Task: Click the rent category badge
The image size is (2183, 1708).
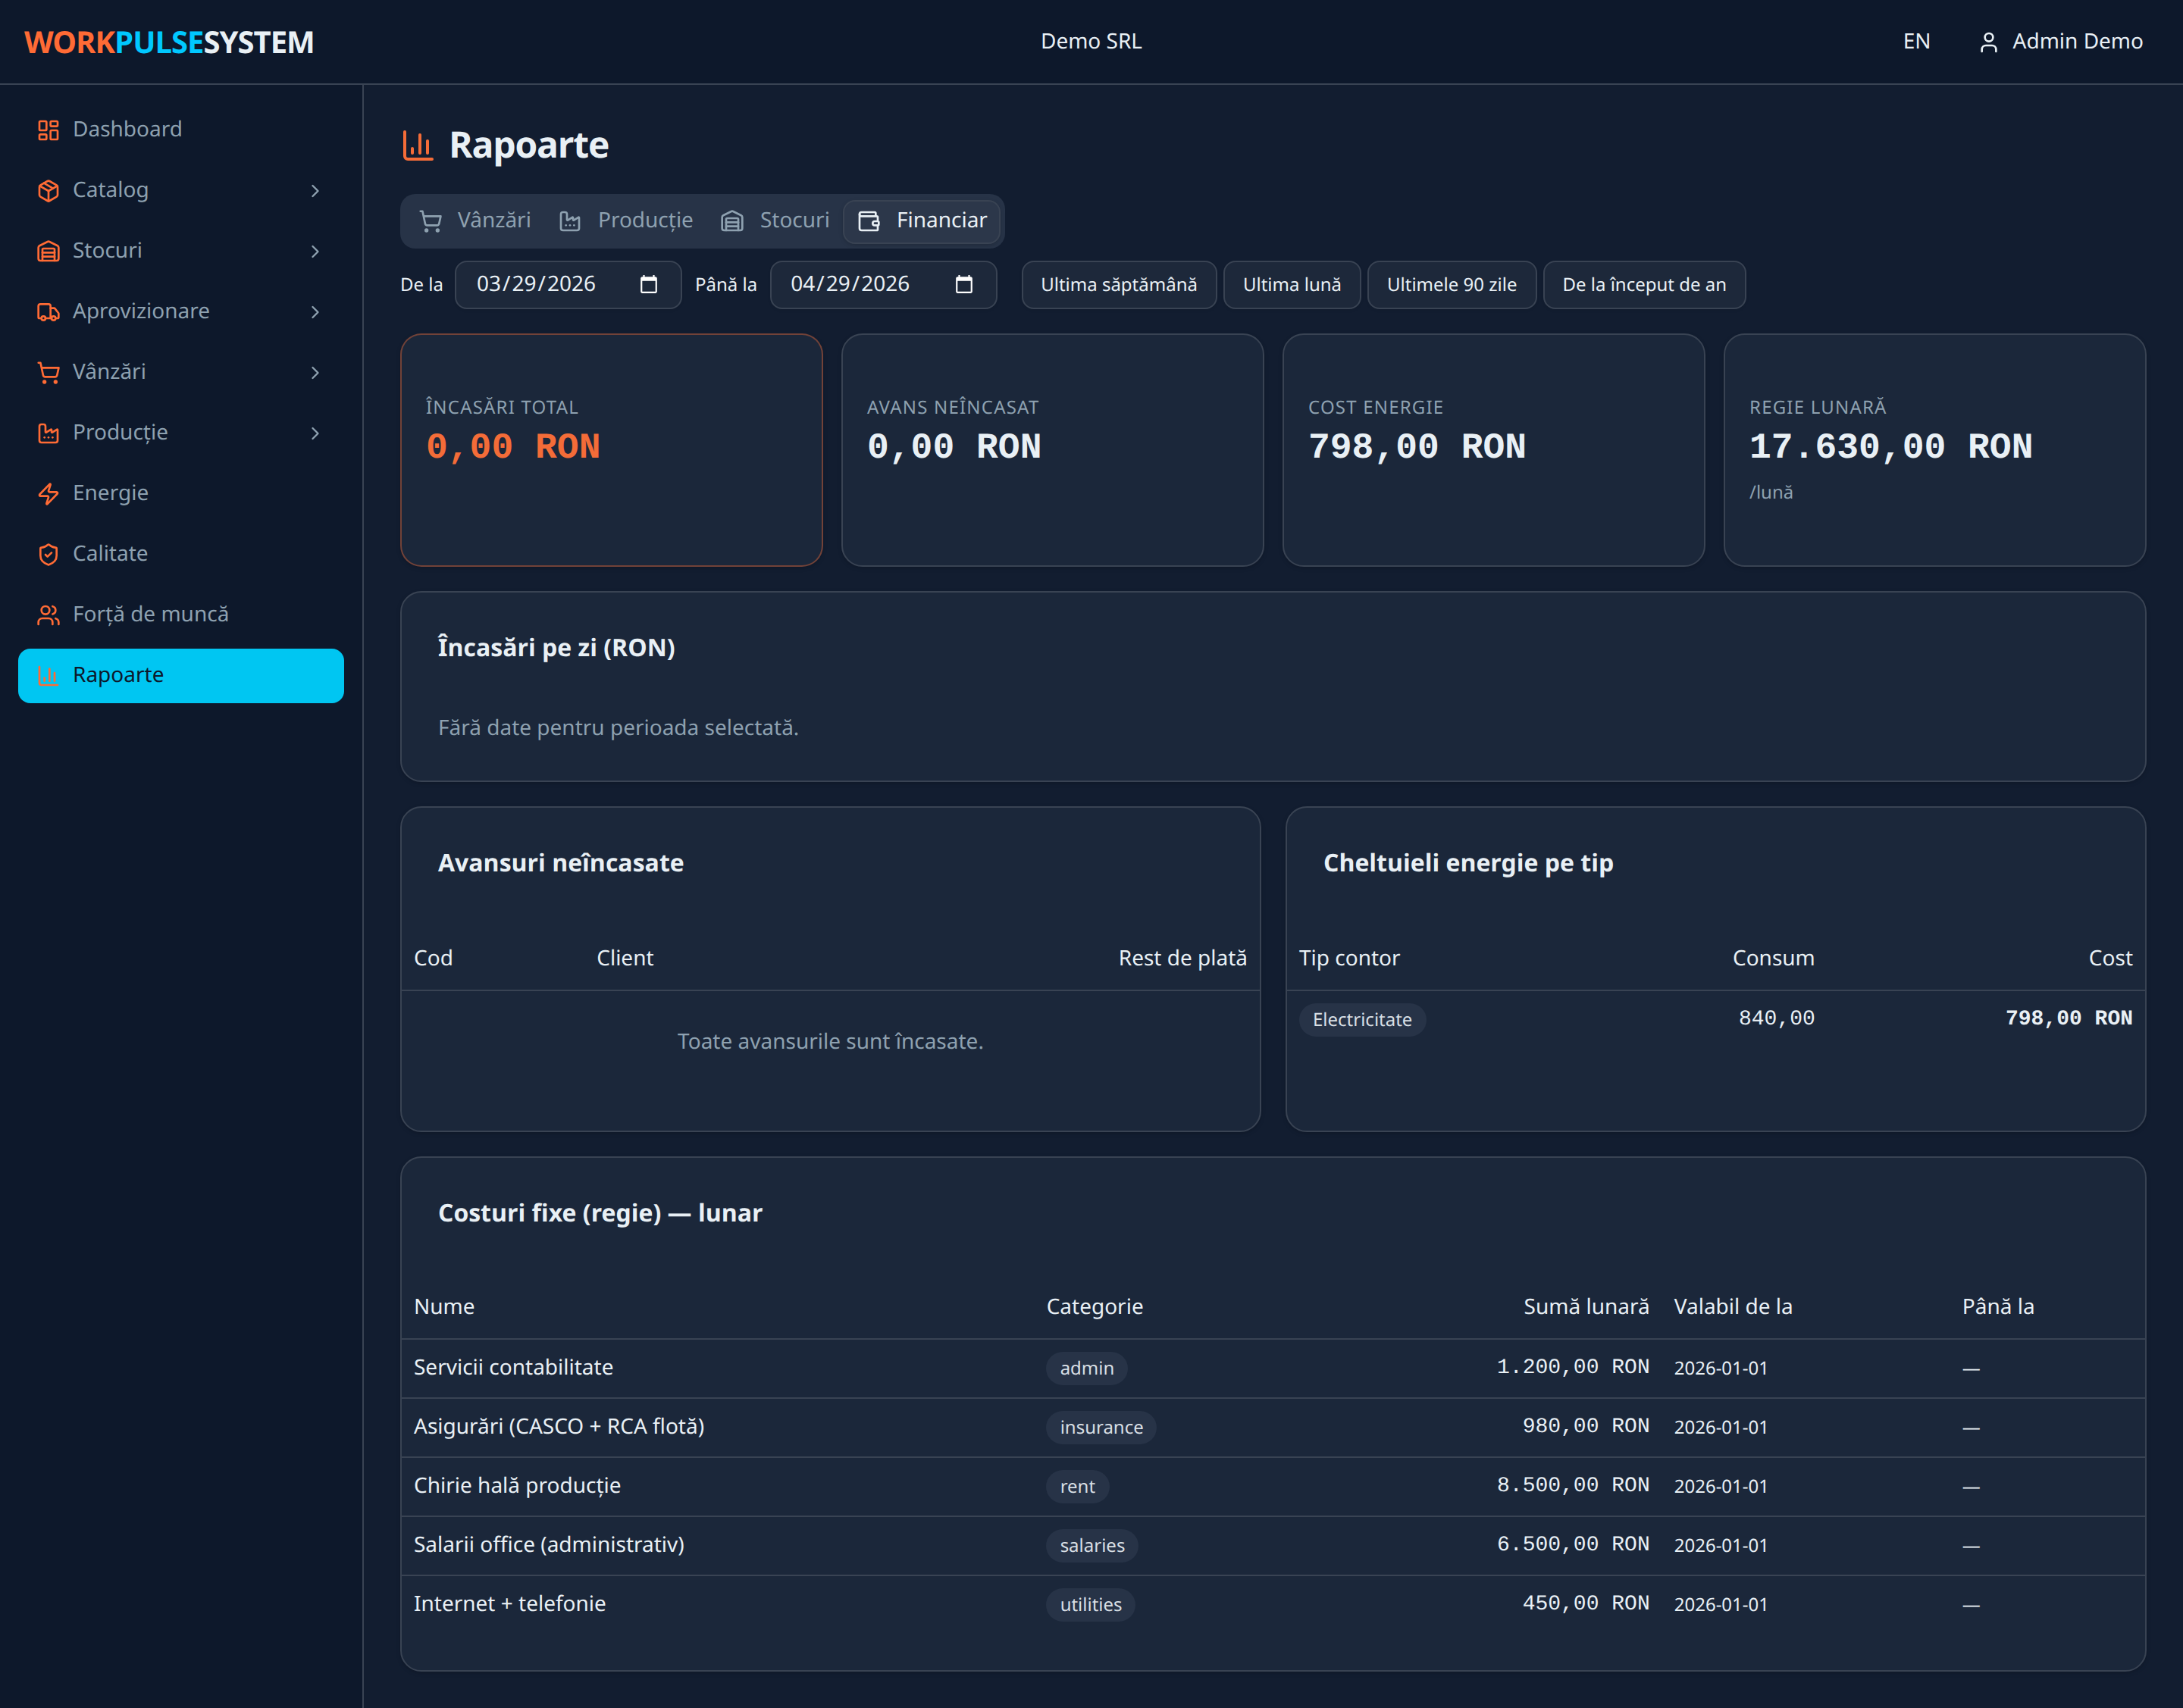Action: (1078, 1486)
